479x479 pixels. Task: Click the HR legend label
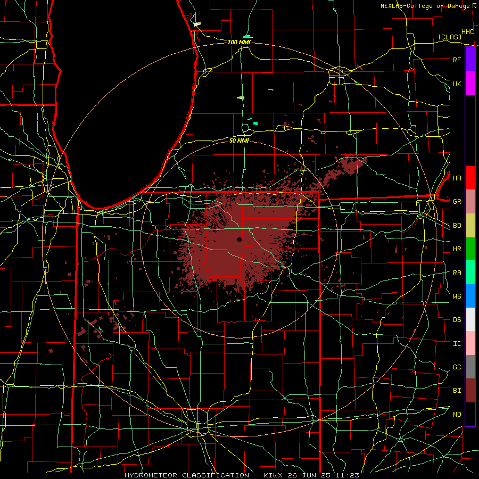[x=457, y=249]
